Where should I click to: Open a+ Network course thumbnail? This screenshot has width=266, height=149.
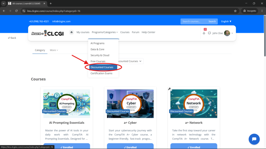[x=194, y=104]
